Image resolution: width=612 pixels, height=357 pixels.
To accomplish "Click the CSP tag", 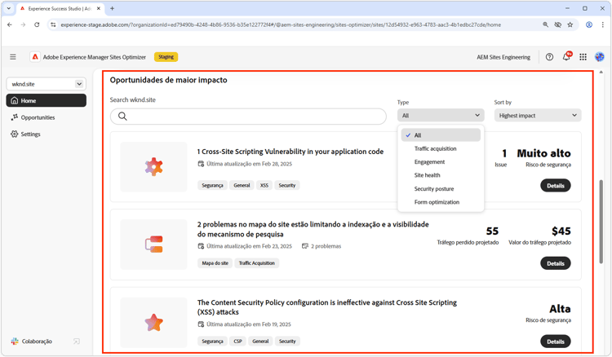I will point(237,342).
